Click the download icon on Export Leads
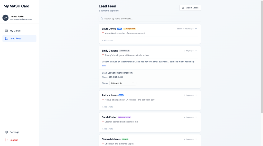The image size is (263, 146). pos(183,8)
